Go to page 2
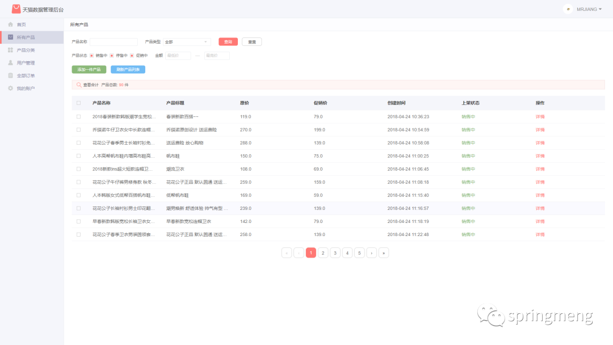 [x=323, y=253]
